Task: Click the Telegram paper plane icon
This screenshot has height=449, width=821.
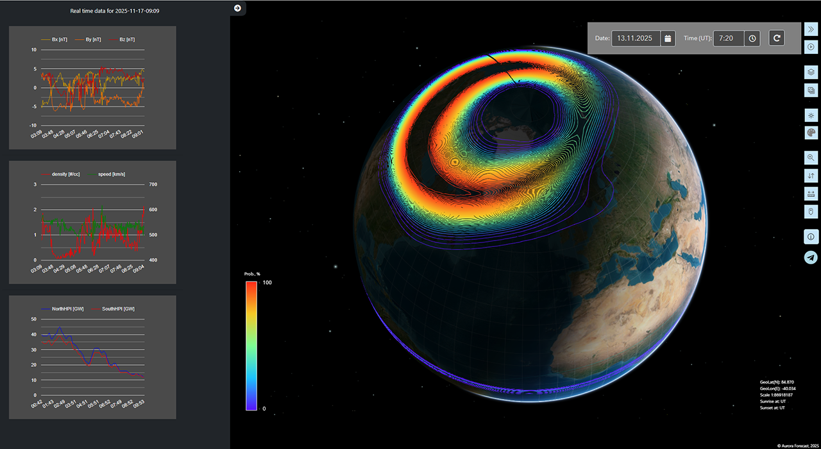Action: (811, 257)
